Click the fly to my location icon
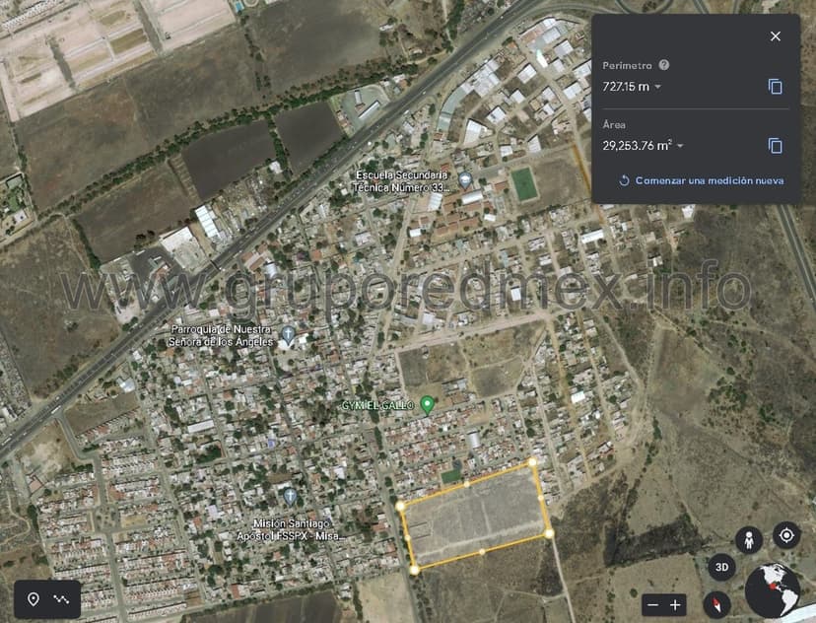816x623 pixels. [786, 535]
